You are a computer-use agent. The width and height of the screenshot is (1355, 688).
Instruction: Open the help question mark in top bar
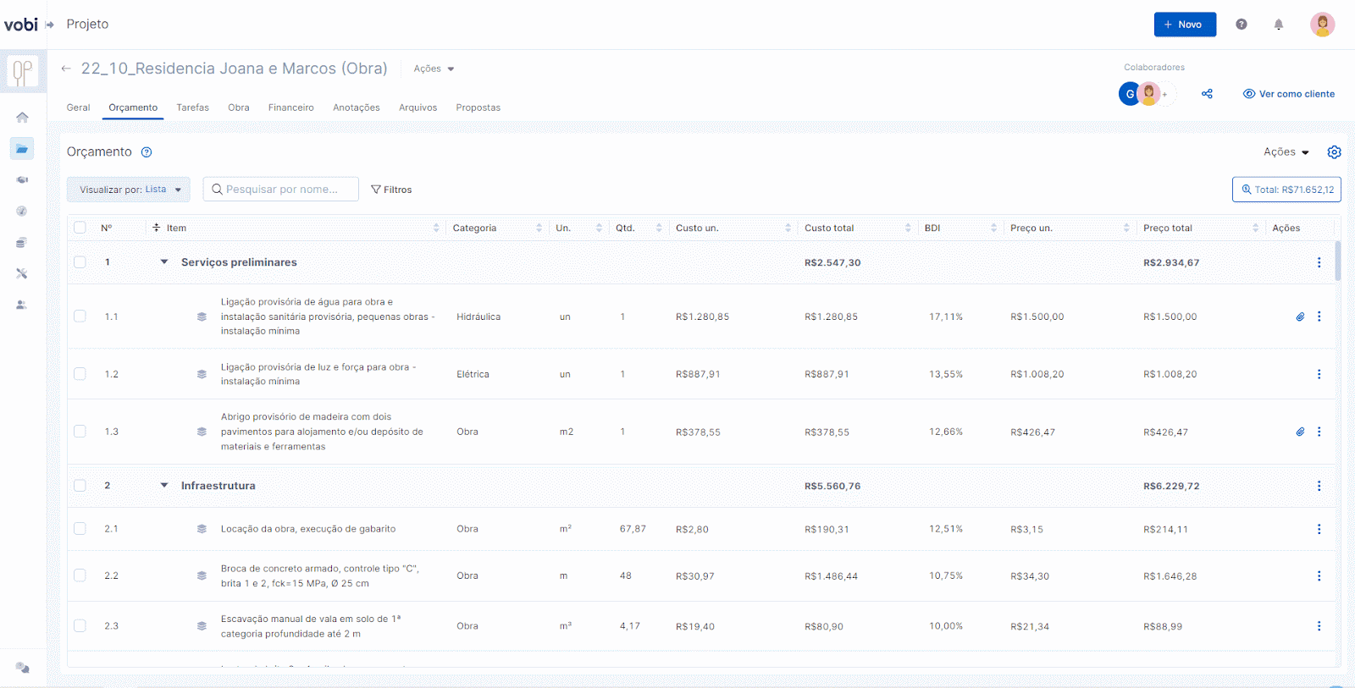[1242, 25]
